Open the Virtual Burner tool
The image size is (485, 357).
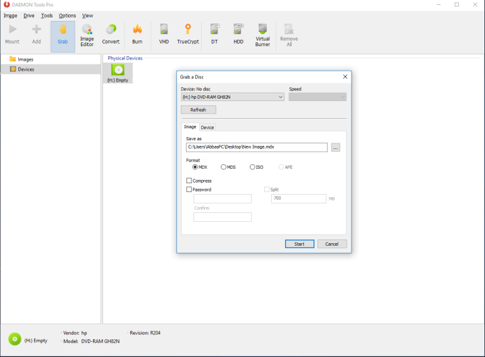[x=262, y=35]
